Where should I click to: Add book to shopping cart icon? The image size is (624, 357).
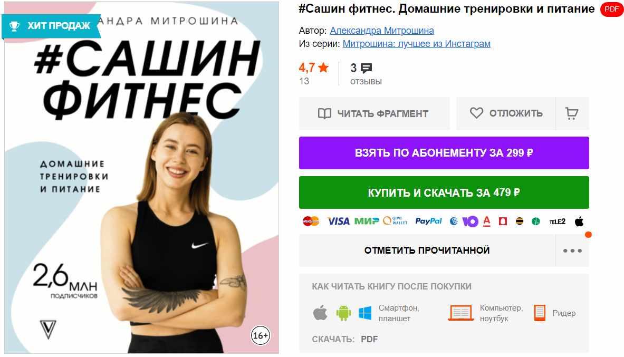pyautogui.click(x=572, y=113)
